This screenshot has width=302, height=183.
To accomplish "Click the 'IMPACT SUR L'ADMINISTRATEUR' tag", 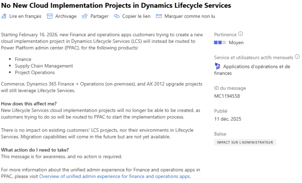I will (245, 142).
